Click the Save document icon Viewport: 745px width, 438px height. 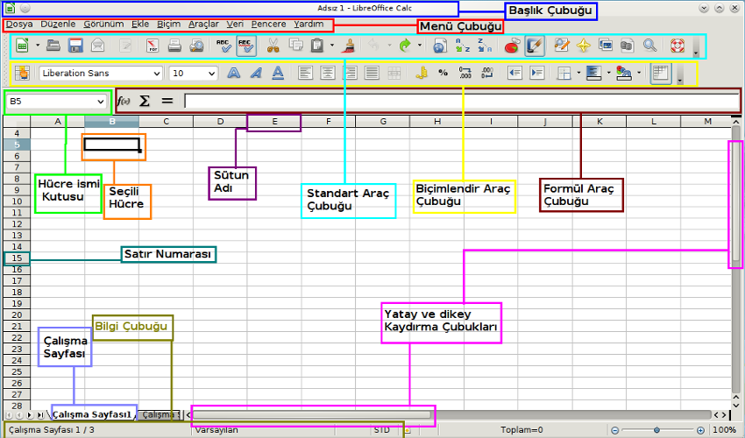(75, 45)
